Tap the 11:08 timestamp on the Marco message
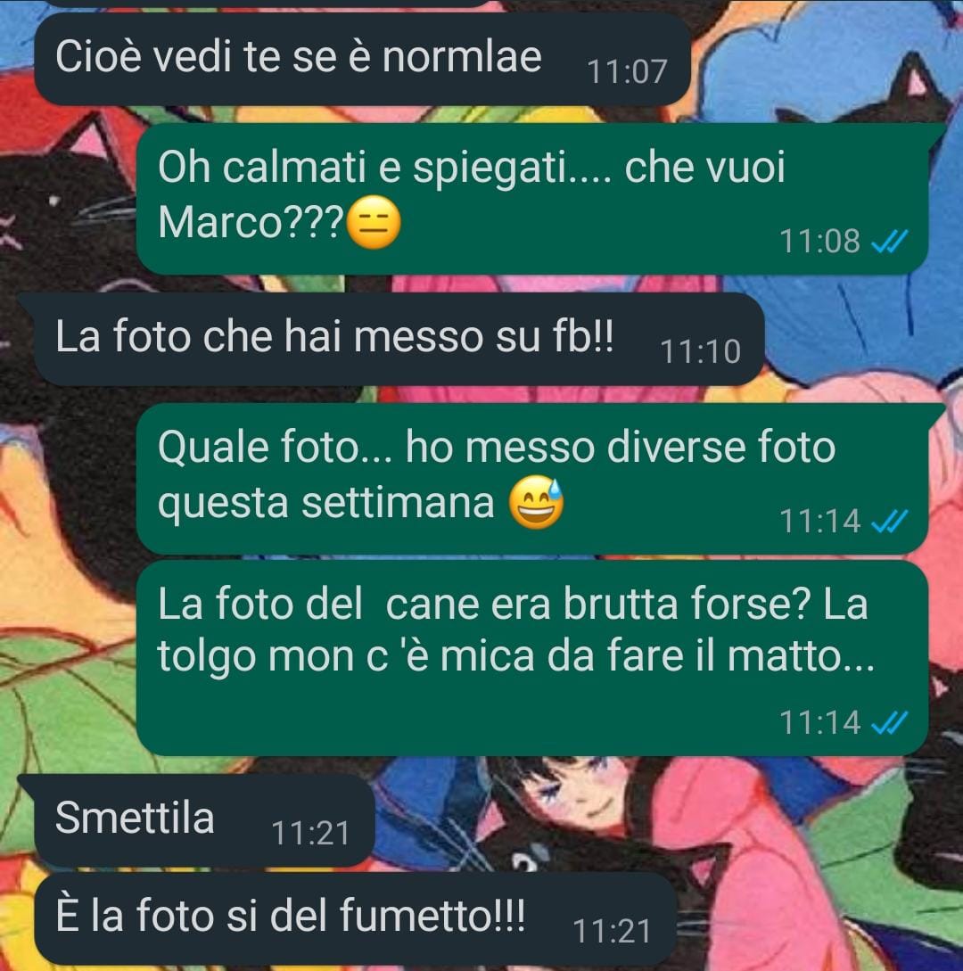The image size is (963, 971). [820, 242]
